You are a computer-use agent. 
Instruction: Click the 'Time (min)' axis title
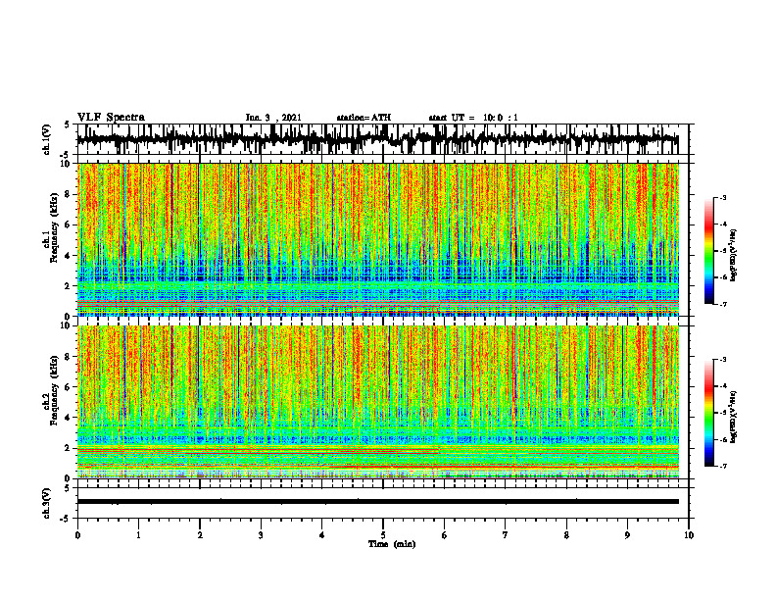point(392,544)
